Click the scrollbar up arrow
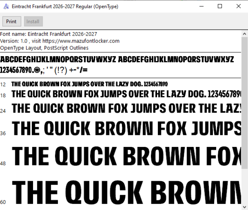 (x=244, y=34)
